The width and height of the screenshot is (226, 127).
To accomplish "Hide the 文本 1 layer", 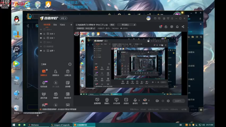I will 41,38.
